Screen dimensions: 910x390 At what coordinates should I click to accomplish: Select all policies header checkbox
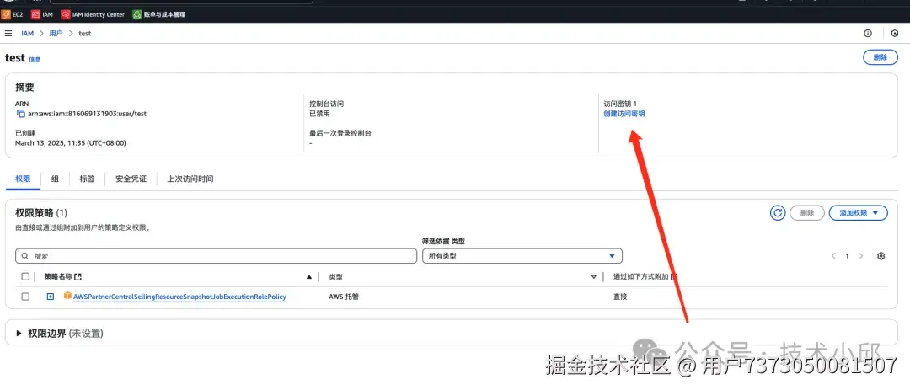[25, 277]
